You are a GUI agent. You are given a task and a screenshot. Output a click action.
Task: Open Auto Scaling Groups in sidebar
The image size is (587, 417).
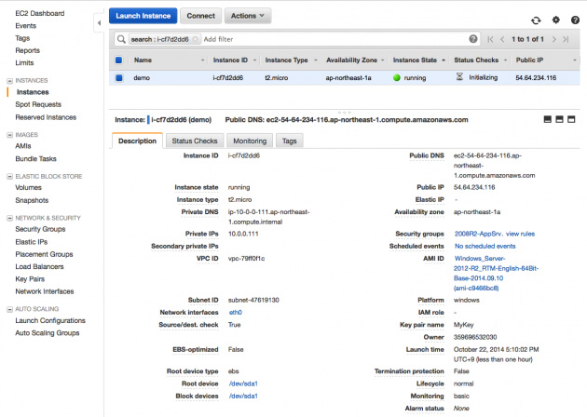[48, 333]
